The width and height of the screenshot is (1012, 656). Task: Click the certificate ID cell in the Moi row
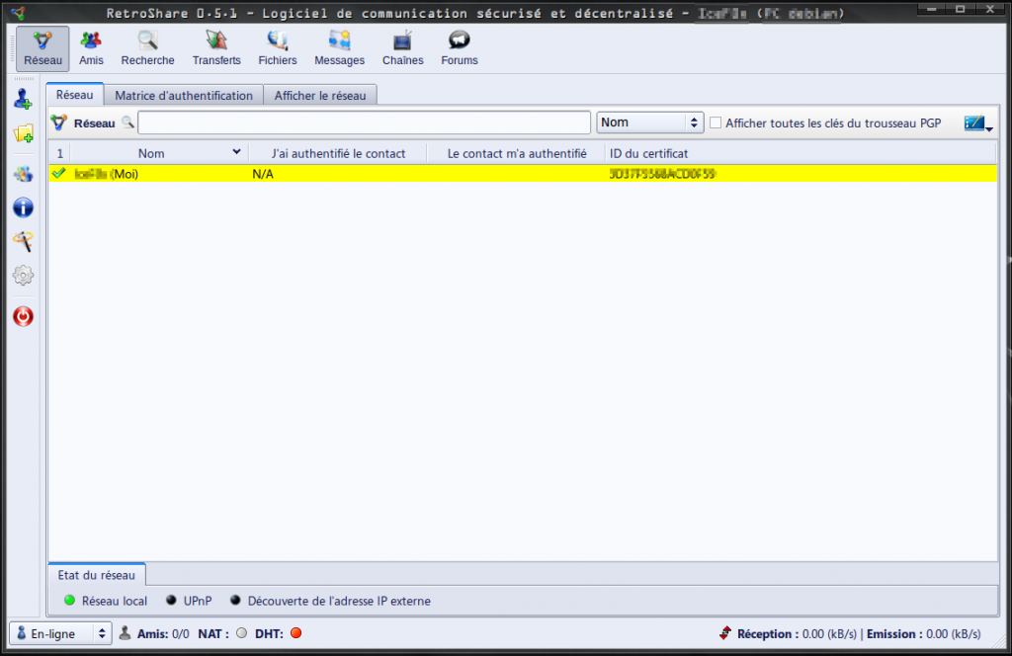pyautogui.click(x=662, y=174)
